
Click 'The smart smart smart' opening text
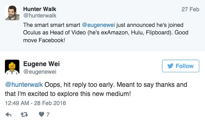(52, 25)
